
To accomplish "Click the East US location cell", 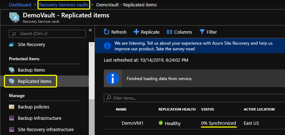I will [x=251, y=123].
